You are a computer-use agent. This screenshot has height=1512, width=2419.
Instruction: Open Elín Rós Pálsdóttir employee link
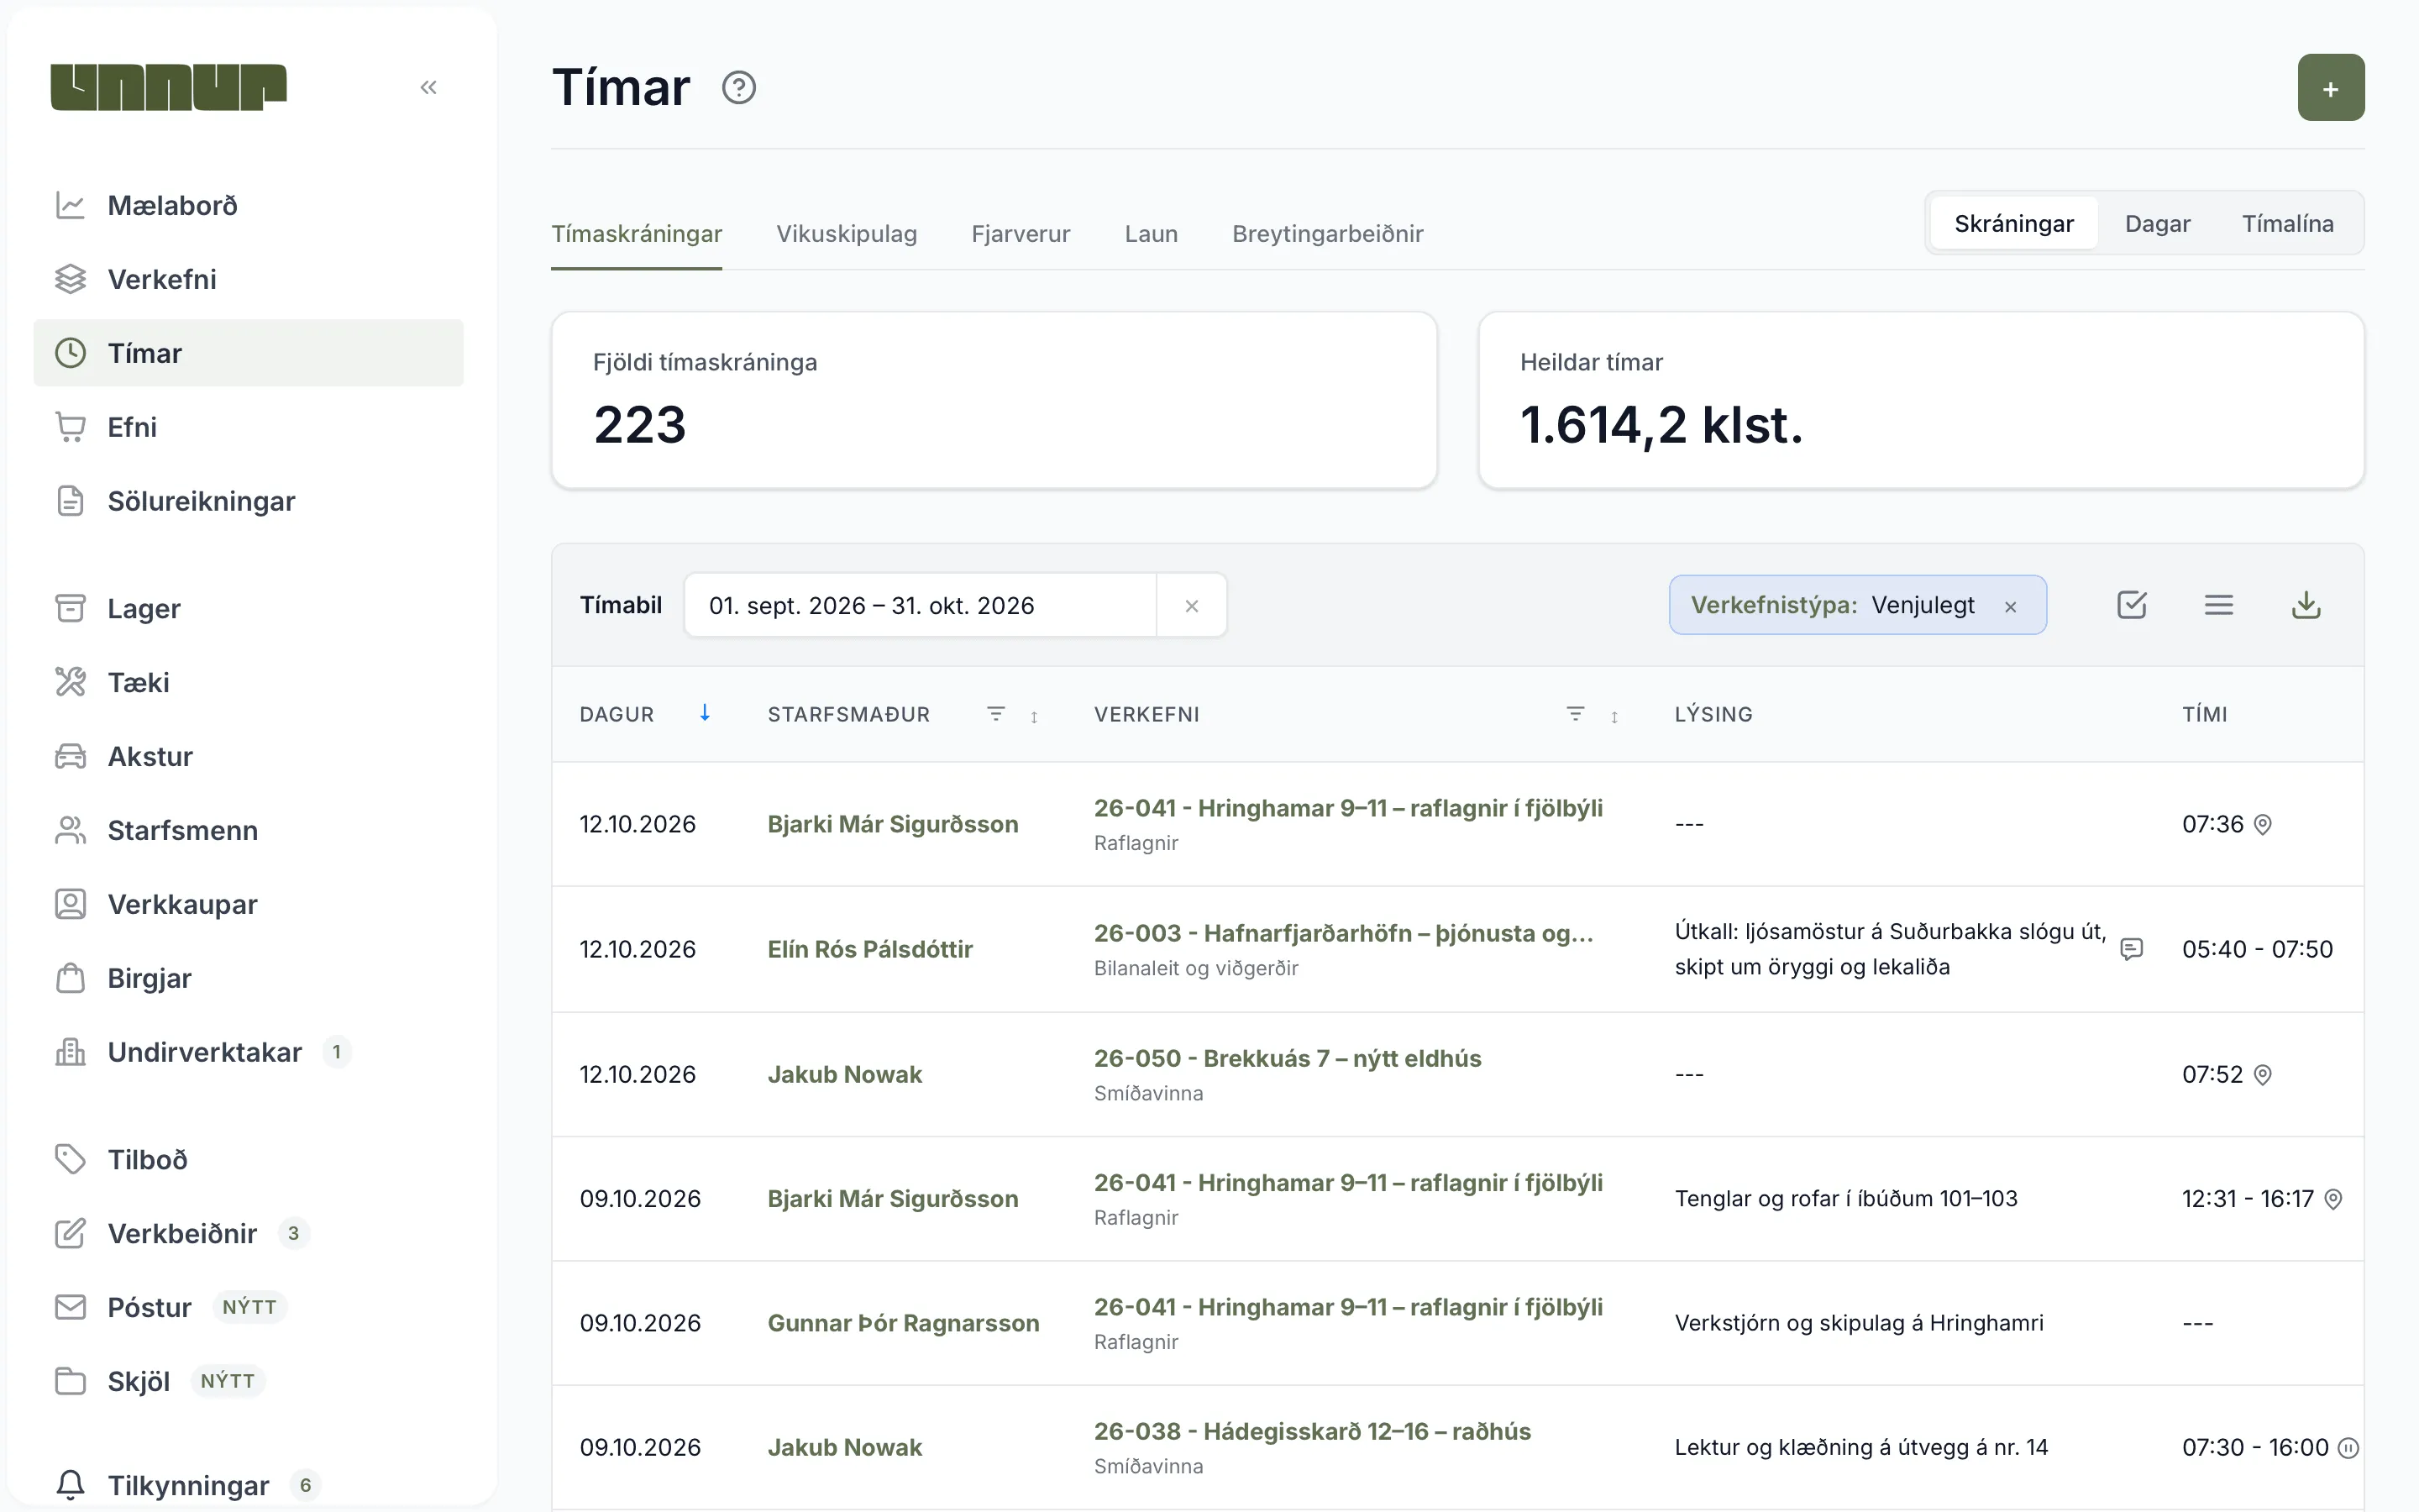pos(869,949)
